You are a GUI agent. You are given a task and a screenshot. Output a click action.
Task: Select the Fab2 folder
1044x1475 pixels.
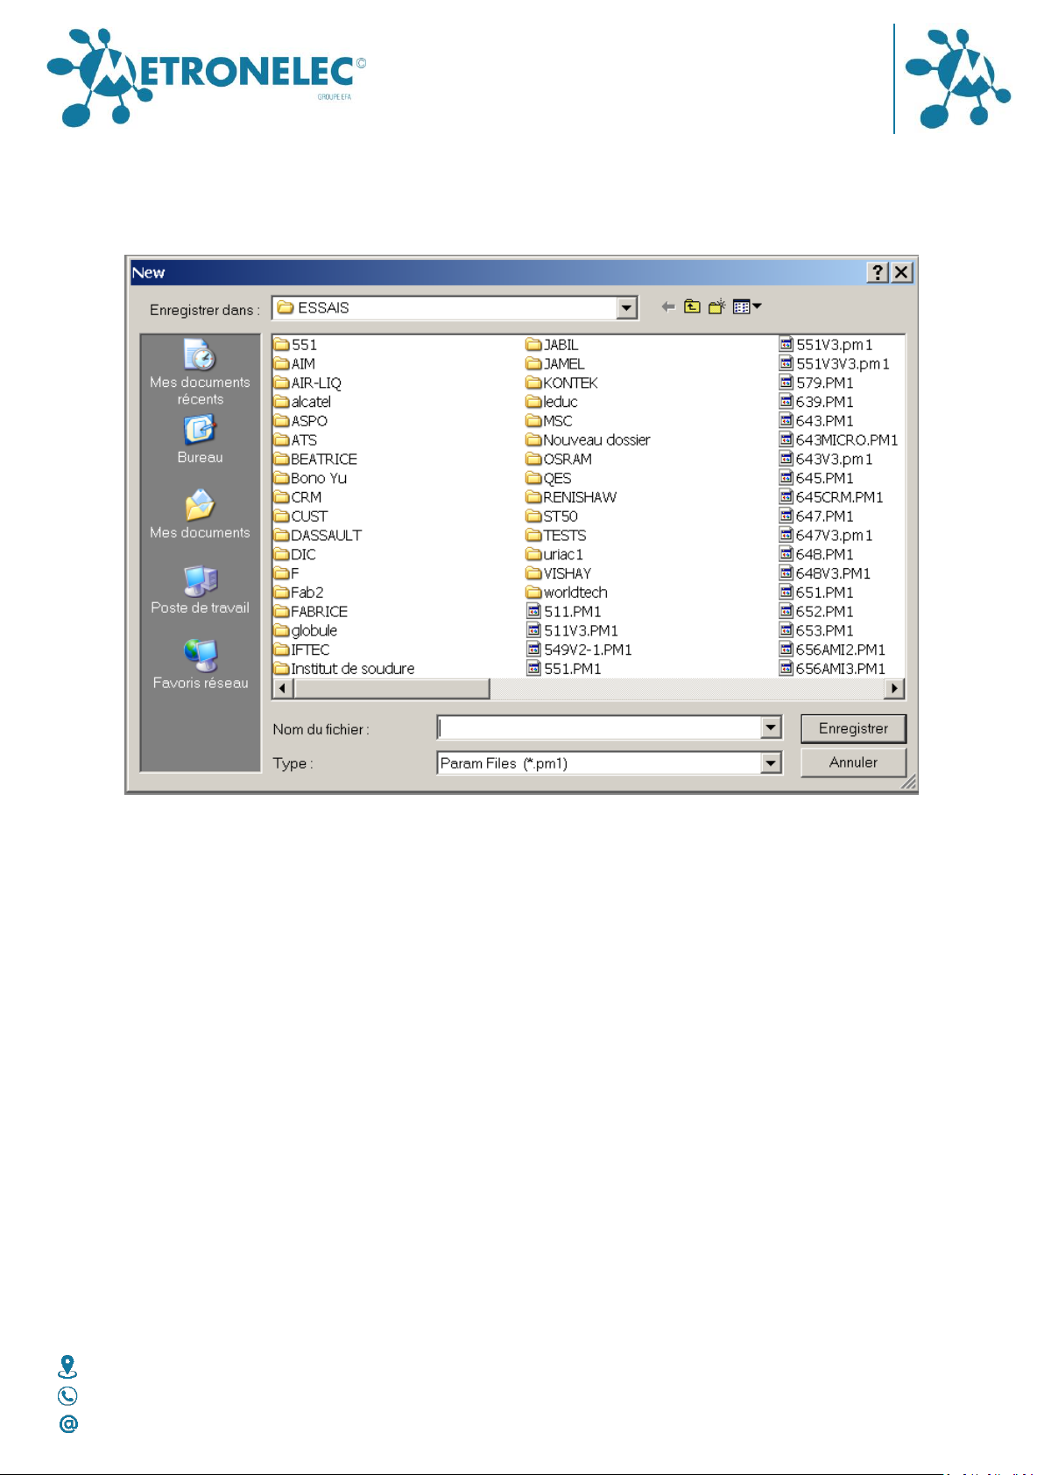(299, 593)
